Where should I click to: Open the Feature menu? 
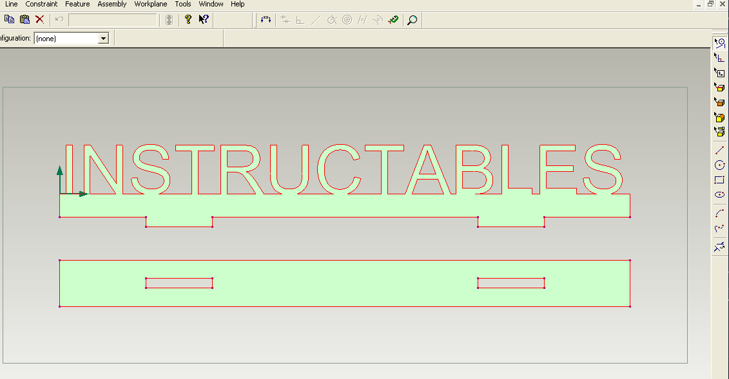click(77, 4)
